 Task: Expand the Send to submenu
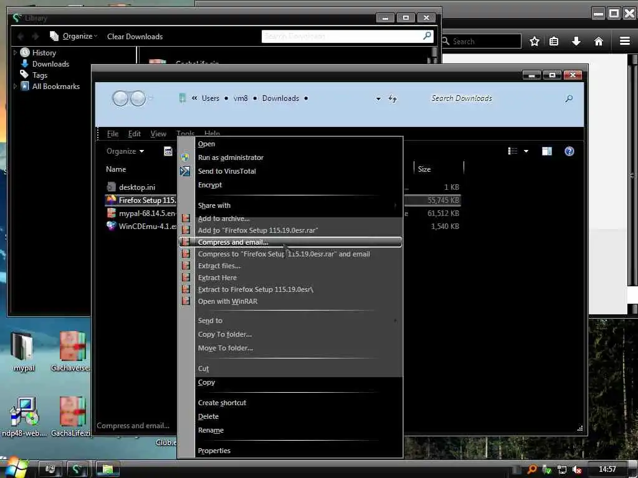tap(395, 321)
